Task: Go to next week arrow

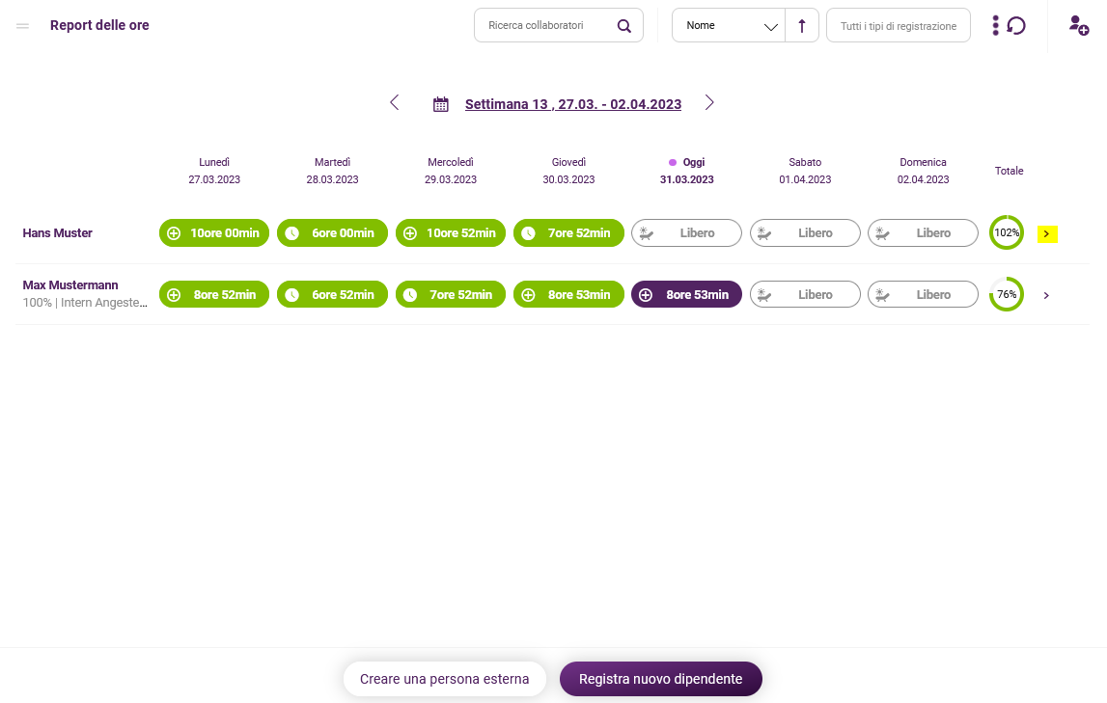Action: click(x=709, y=103)
